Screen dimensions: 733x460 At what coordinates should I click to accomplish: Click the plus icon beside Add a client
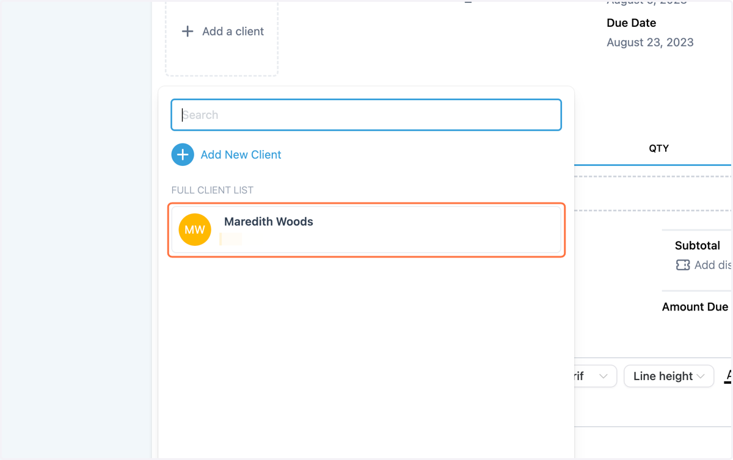click(188, 31)
